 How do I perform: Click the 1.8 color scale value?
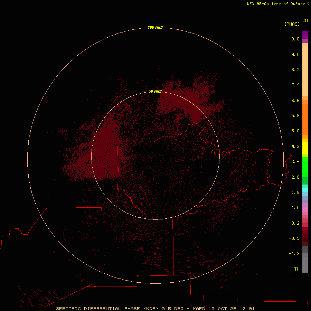click(295, 192)
